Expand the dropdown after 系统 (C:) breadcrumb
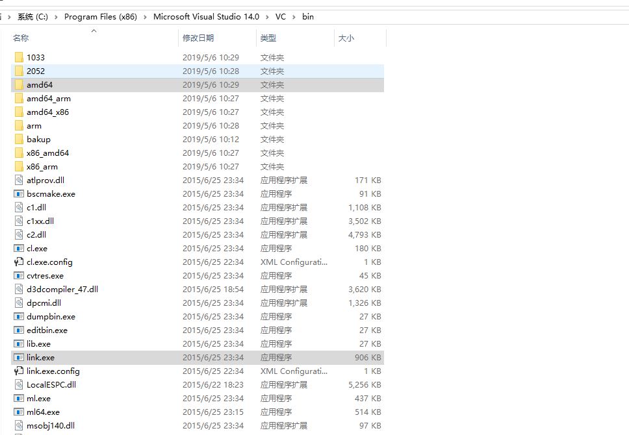 tap(56, 17)
